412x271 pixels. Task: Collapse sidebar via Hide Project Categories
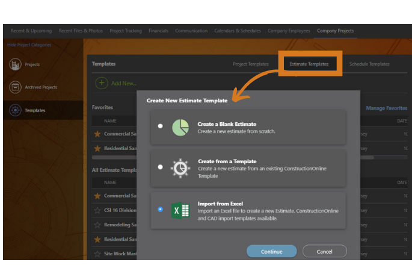[29, 45]
